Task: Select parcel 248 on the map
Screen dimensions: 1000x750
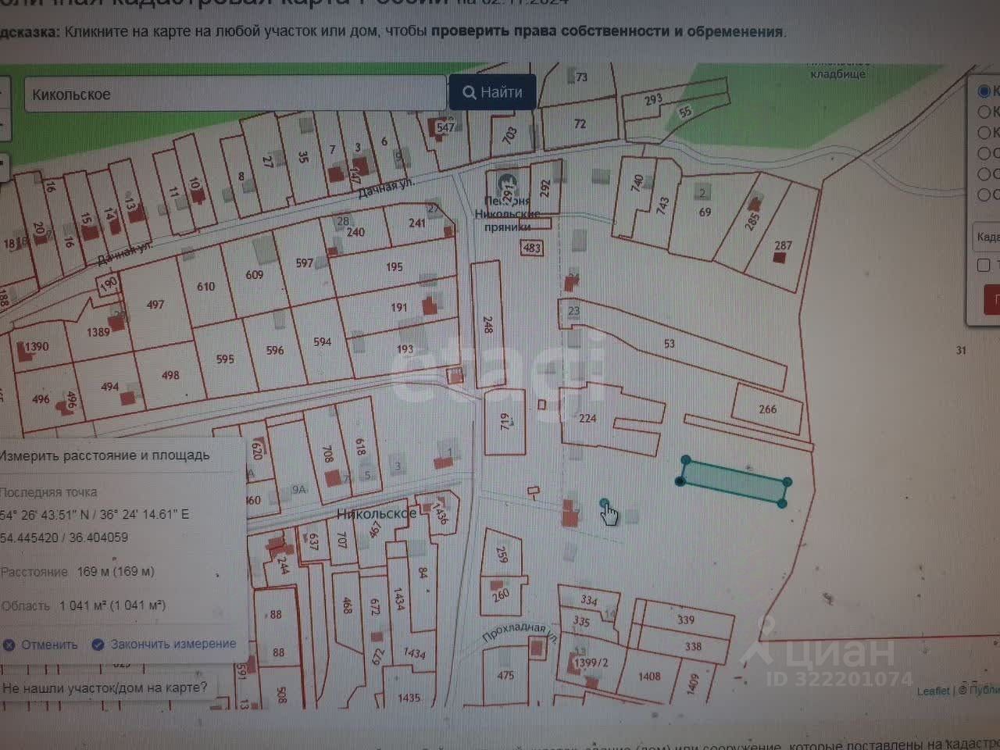Action: tap(487, 324)
